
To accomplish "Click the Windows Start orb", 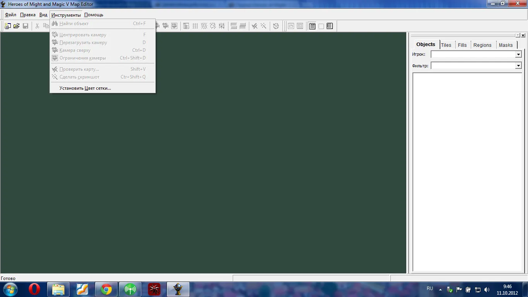I will [10, 289].
